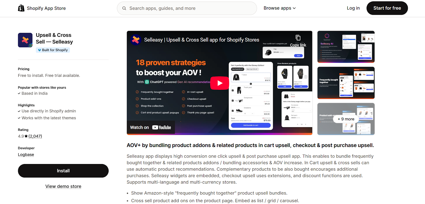The height and width of the screenshot is (204, 425).
Task: Open the Log in link
Action: click(x=353, y=8)
